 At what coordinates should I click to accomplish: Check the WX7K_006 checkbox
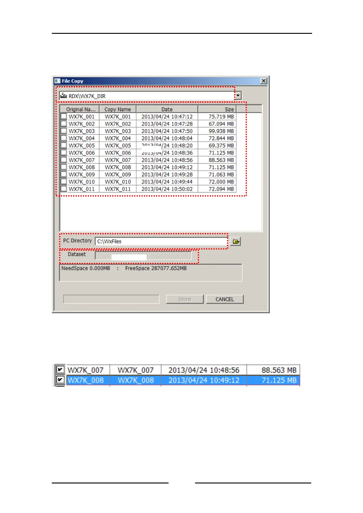63,152
